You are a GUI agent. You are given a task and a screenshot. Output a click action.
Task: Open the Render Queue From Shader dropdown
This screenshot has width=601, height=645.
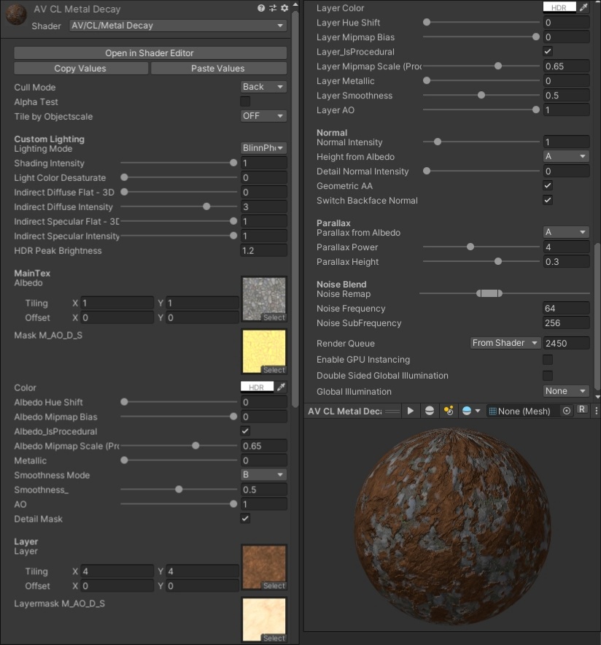click(505, 343)
